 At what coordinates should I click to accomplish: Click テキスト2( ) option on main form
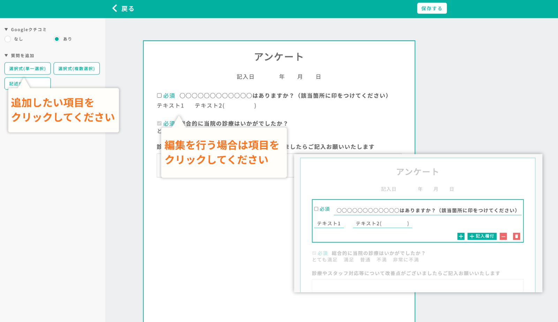(226, 106)
